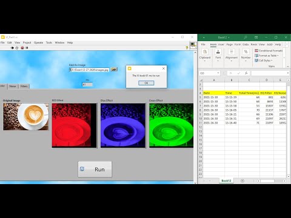Click the Number percent icon in Excel ribbon

pyautogui.click(x=246, y=51)
